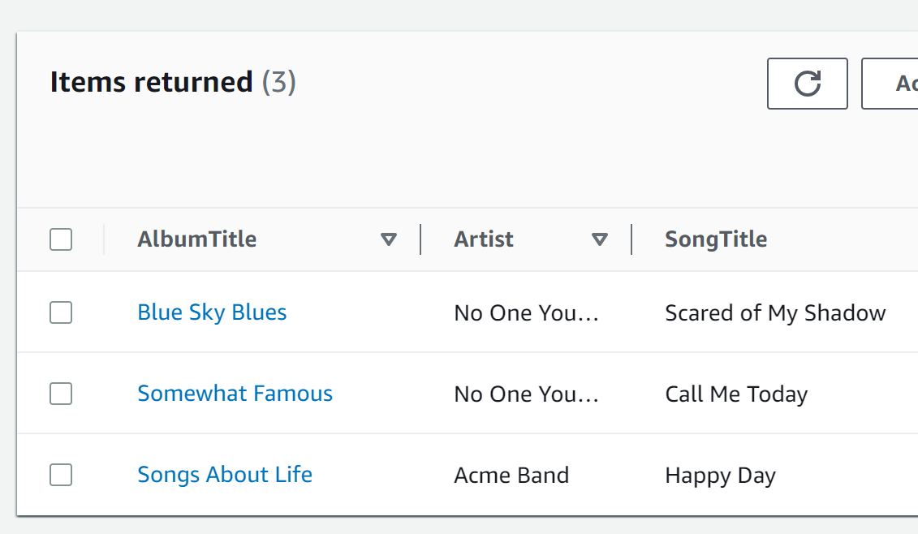Open the Songs About Life link
Image resolution: width=918 pixels, height=534 pixels.
pyautogui.click(x=225, y=475)
